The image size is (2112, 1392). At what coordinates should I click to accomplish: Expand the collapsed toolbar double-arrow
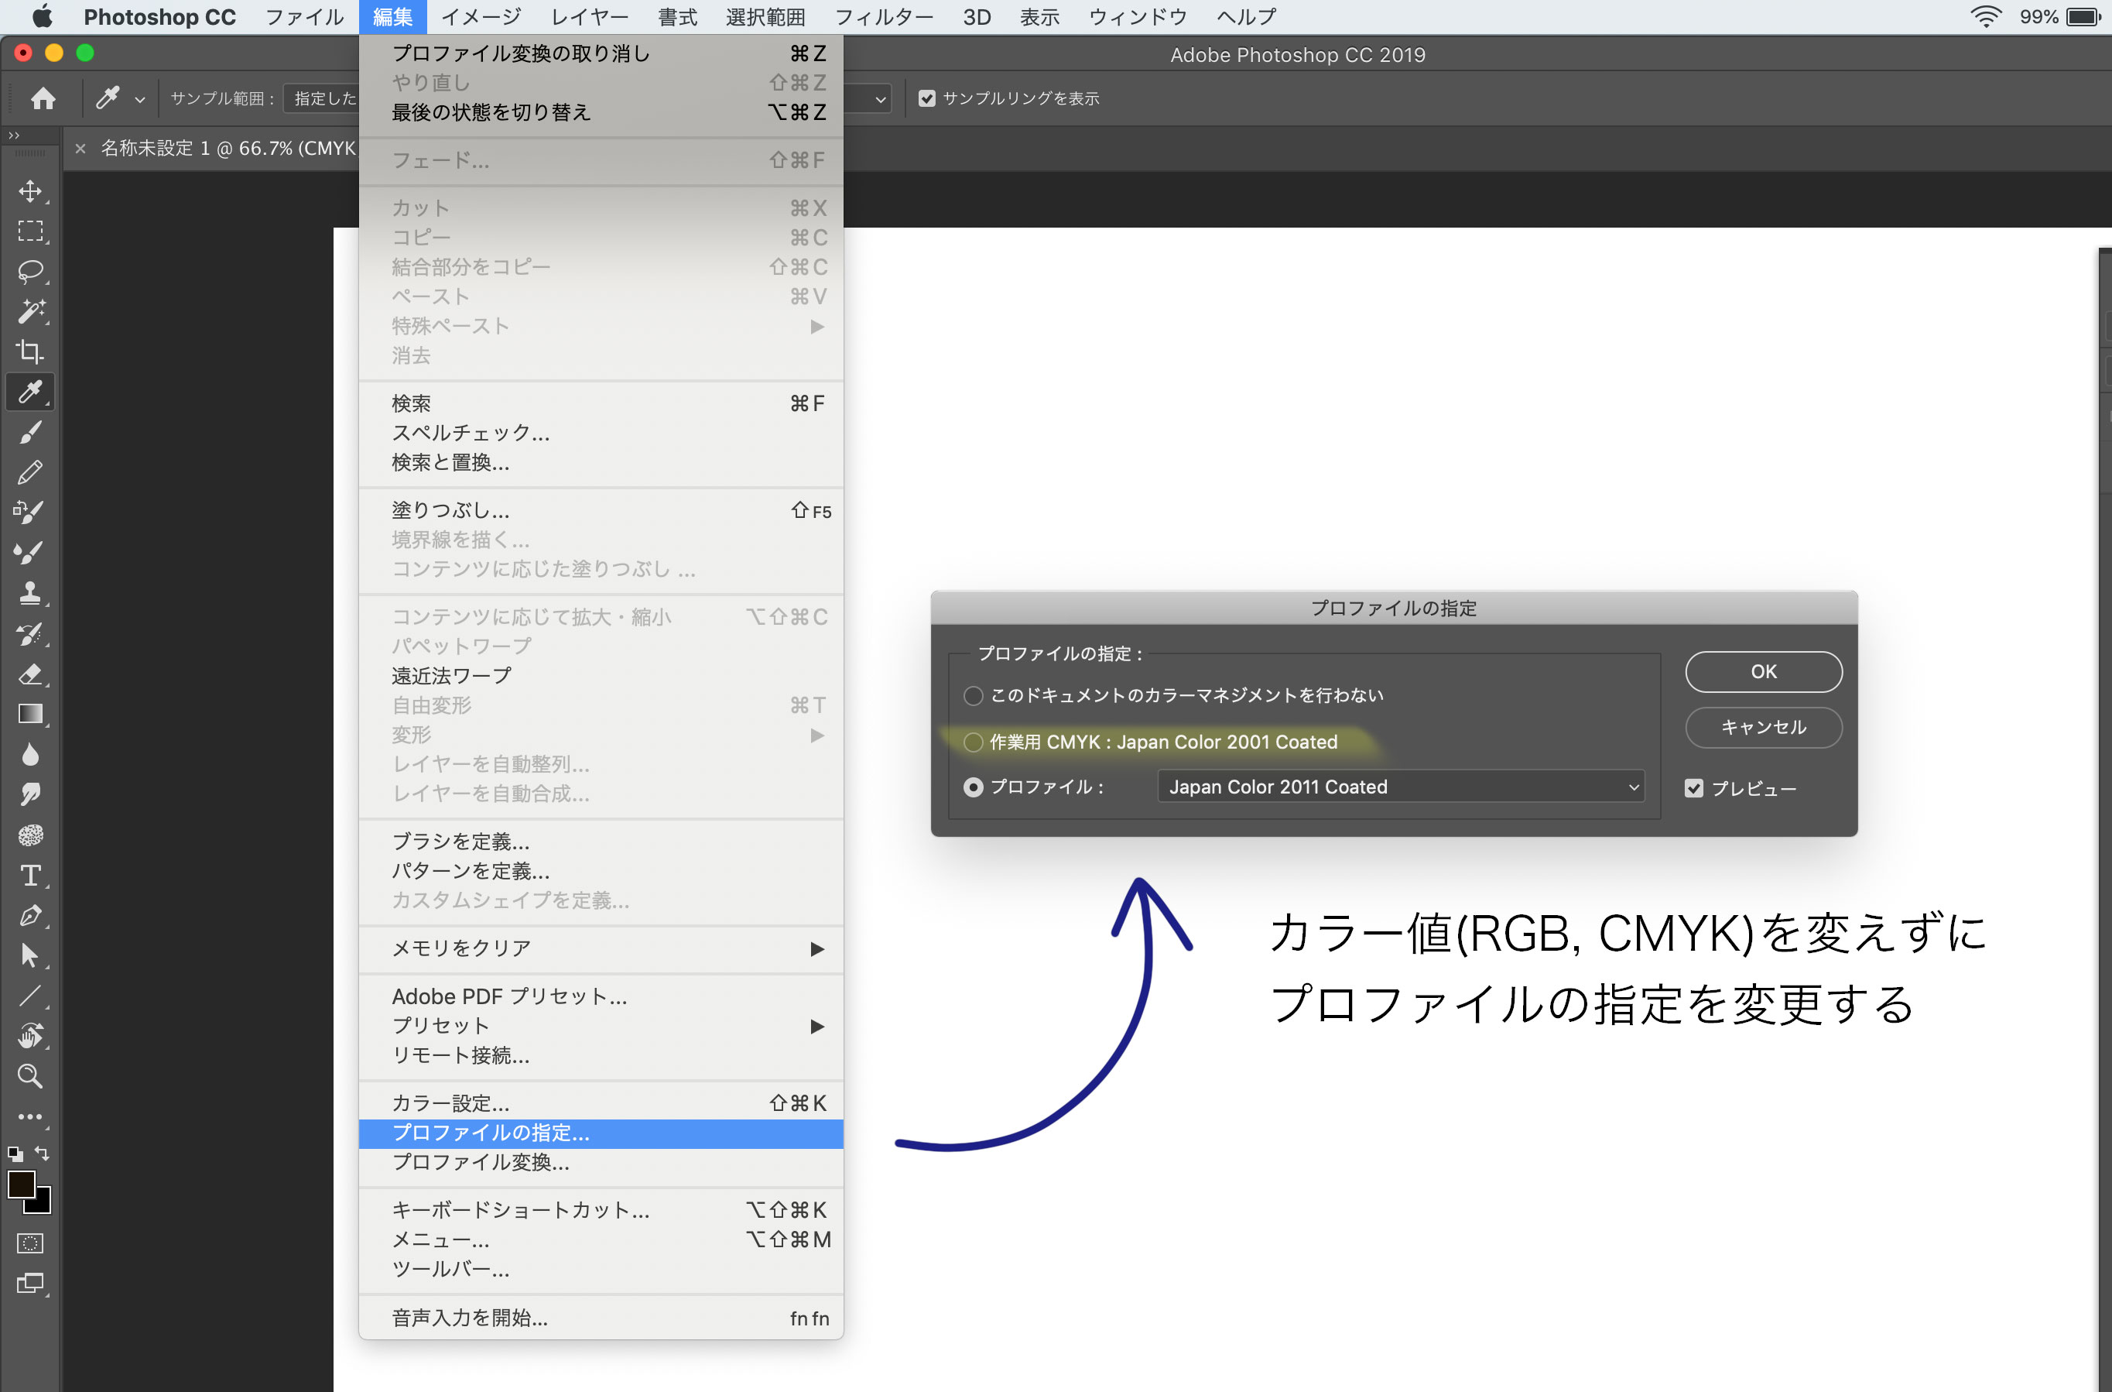[x=13, y=135]
